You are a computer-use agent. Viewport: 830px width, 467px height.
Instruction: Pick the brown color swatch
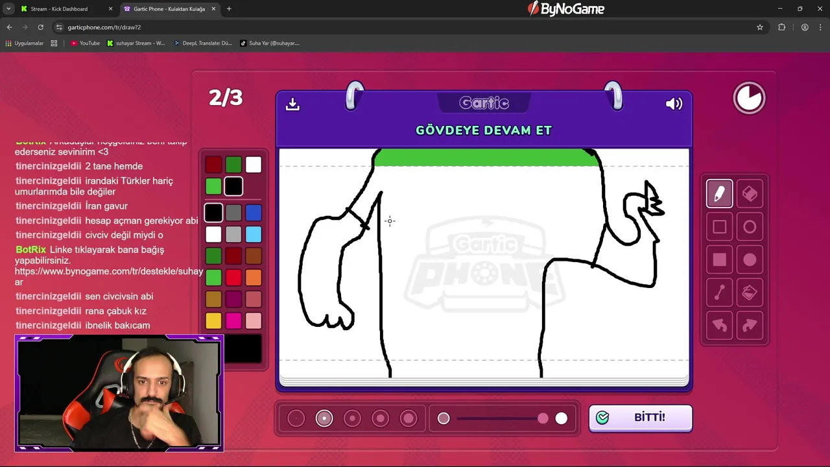pos(254,256)
